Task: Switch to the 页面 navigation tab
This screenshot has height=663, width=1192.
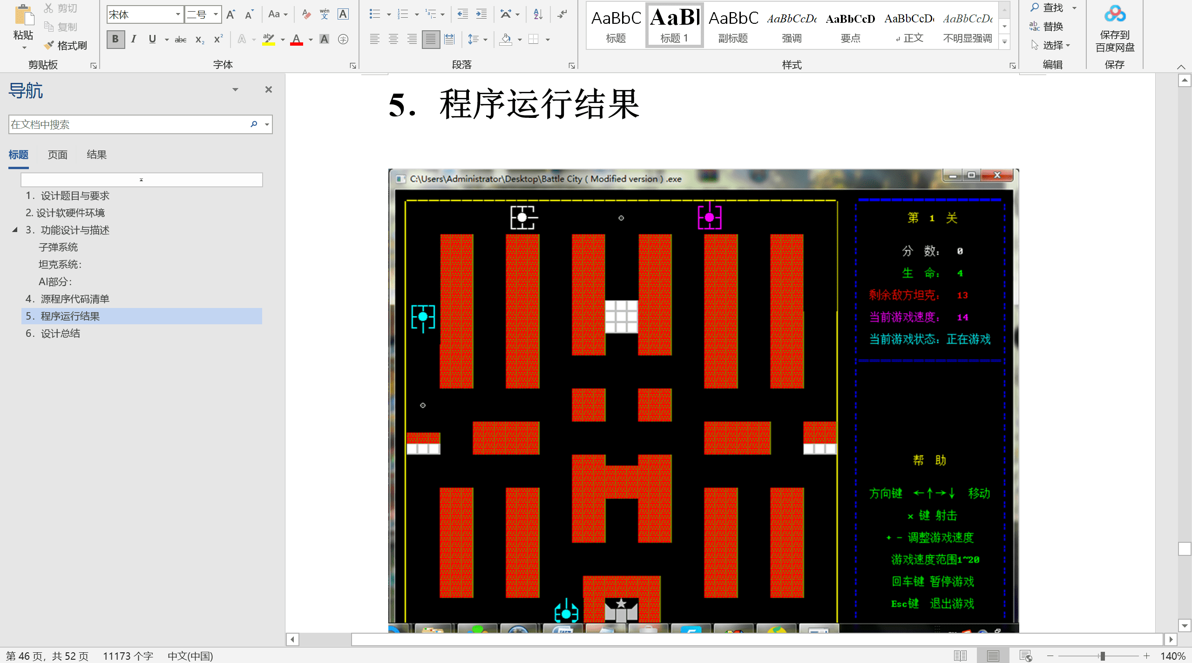Action: (x=58, y=155)
